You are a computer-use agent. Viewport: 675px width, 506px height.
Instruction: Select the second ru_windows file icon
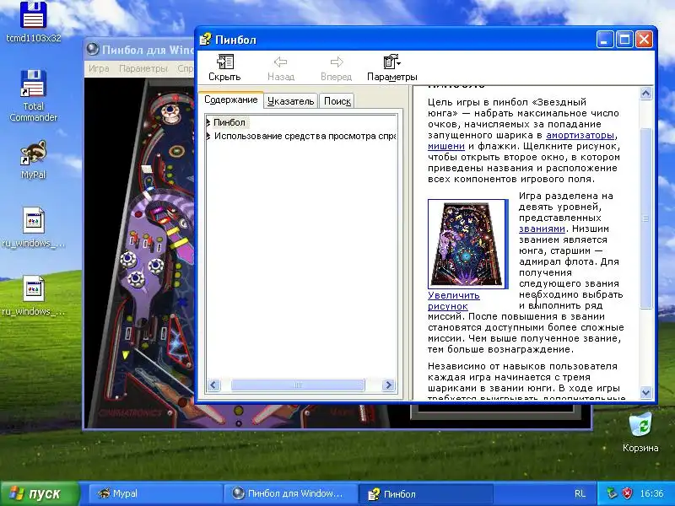[33, 296]
